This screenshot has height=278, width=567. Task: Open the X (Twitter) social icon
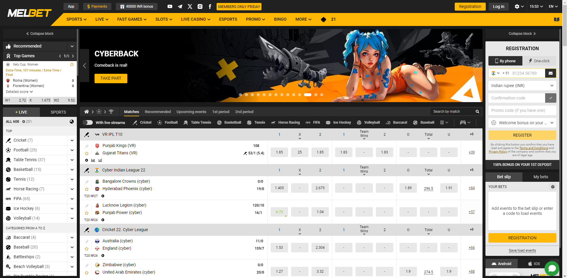pyautogui.click(x=190, y=6)
